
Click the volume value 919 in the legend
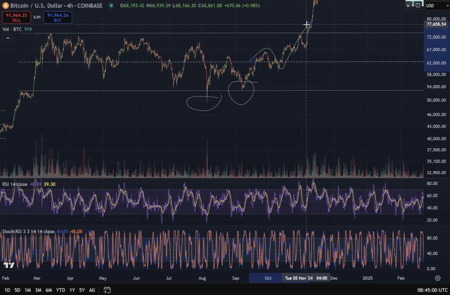28,29
